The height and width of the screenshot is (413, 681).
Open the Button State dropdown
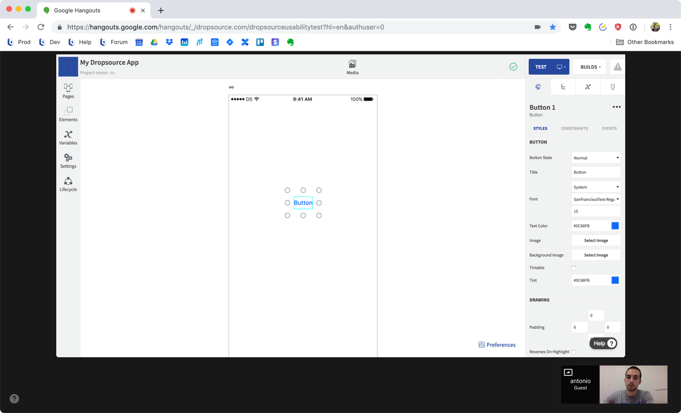click(x=596, y=158)
